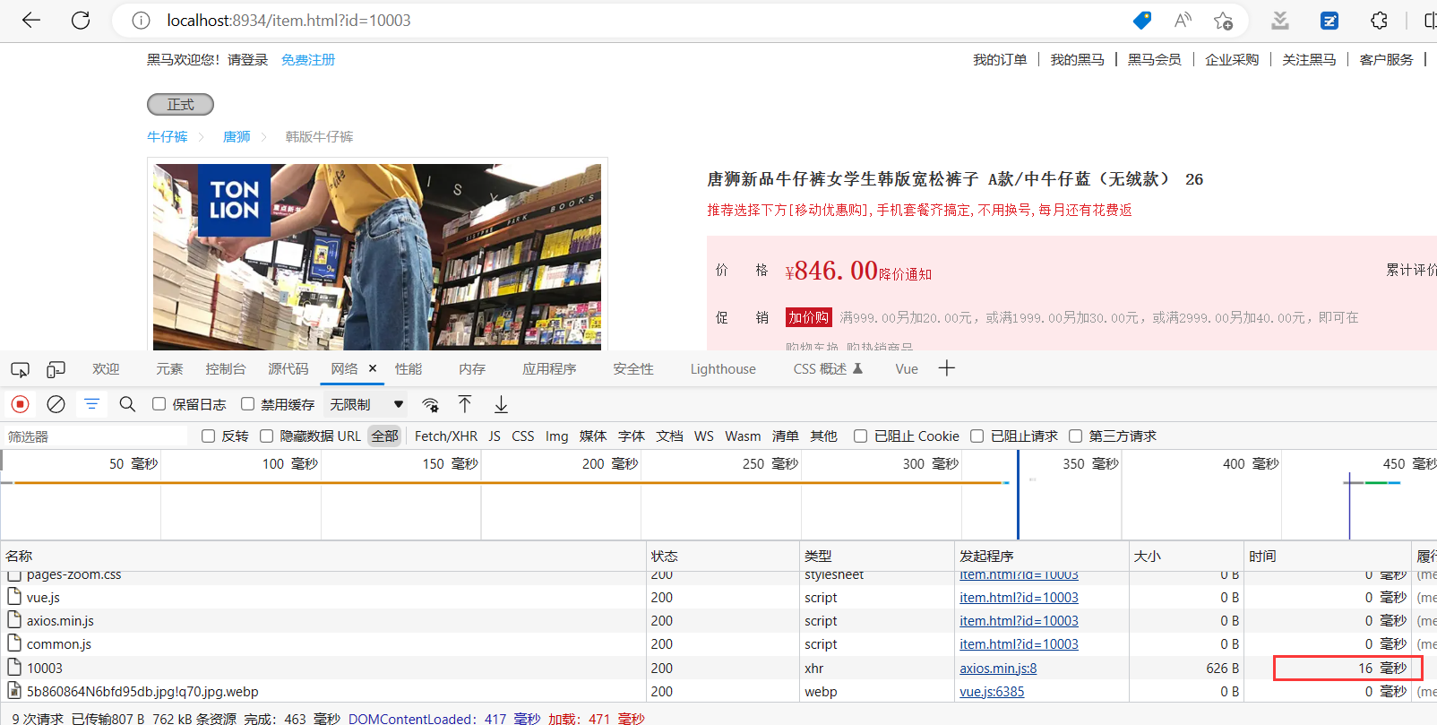Reload the current page
The width and height of the screenshot is (1437, 725).
[81, 20]
